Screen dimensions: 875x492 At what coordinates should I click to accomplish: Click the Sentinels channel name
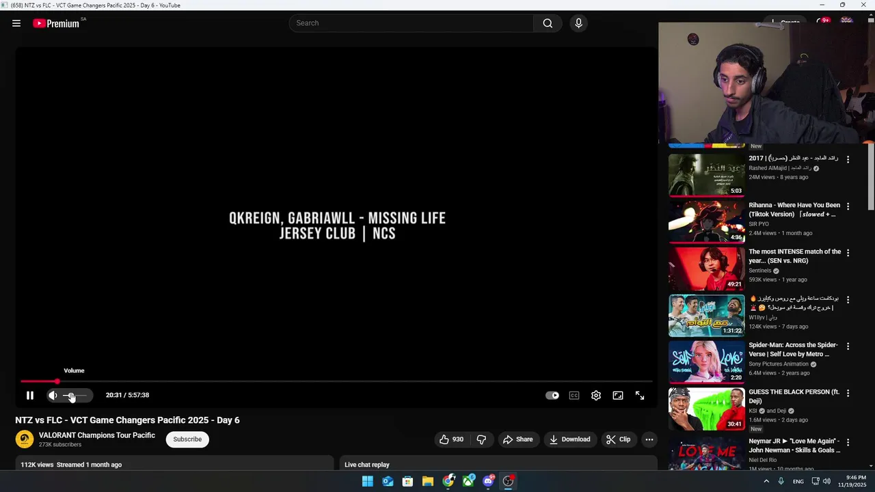point(760,271)
